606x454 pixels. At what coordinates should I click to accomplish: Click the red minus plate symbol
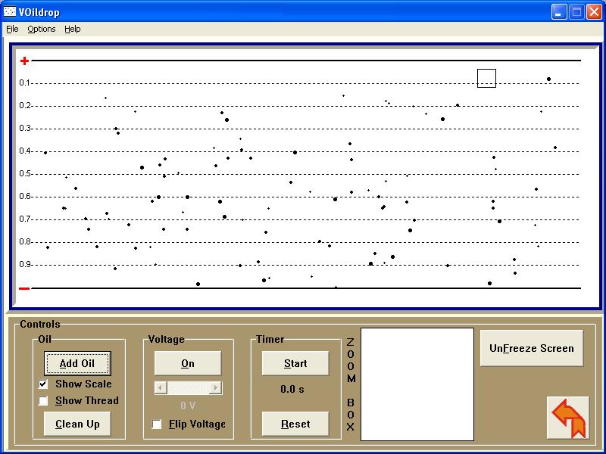tap(24, 288)
